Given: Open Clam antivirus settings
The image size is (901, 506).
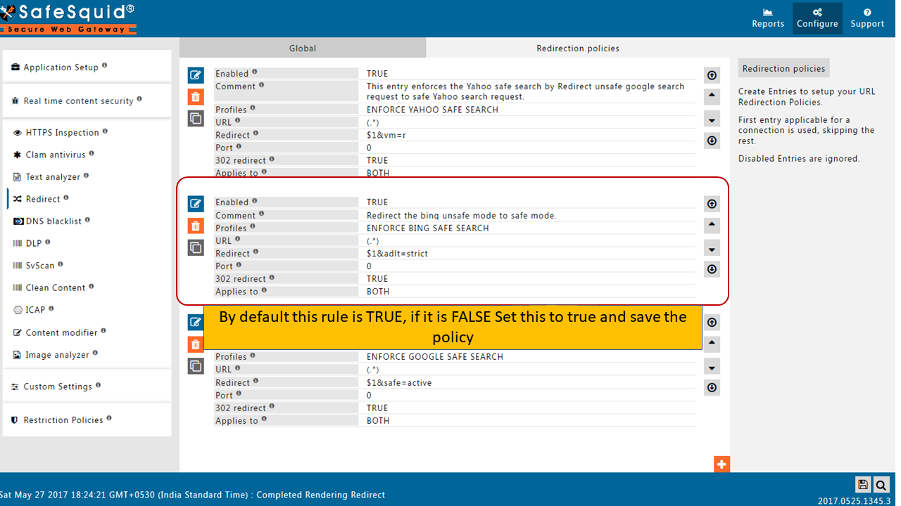Looking at the screenshot, I should pyautogui.click(x=54, y=155).
